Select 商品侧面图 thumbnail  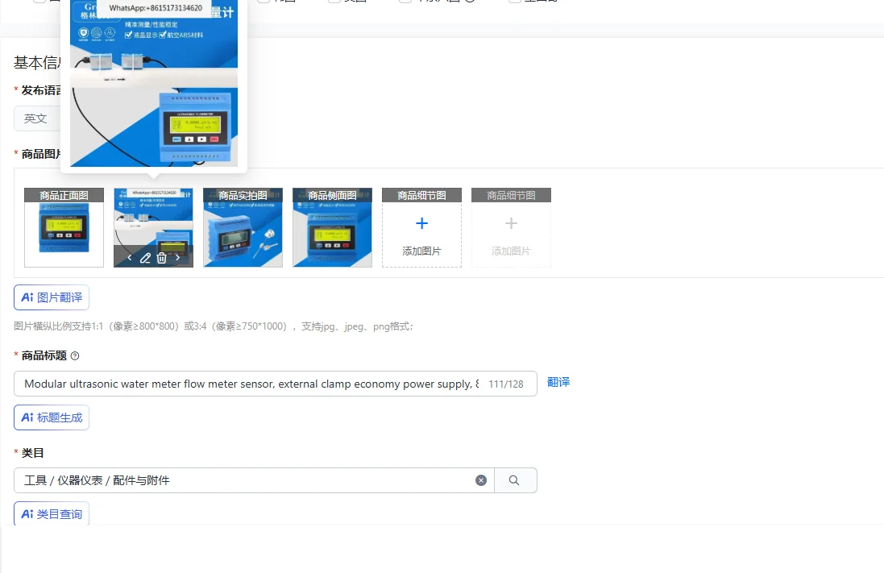[333, 228]
